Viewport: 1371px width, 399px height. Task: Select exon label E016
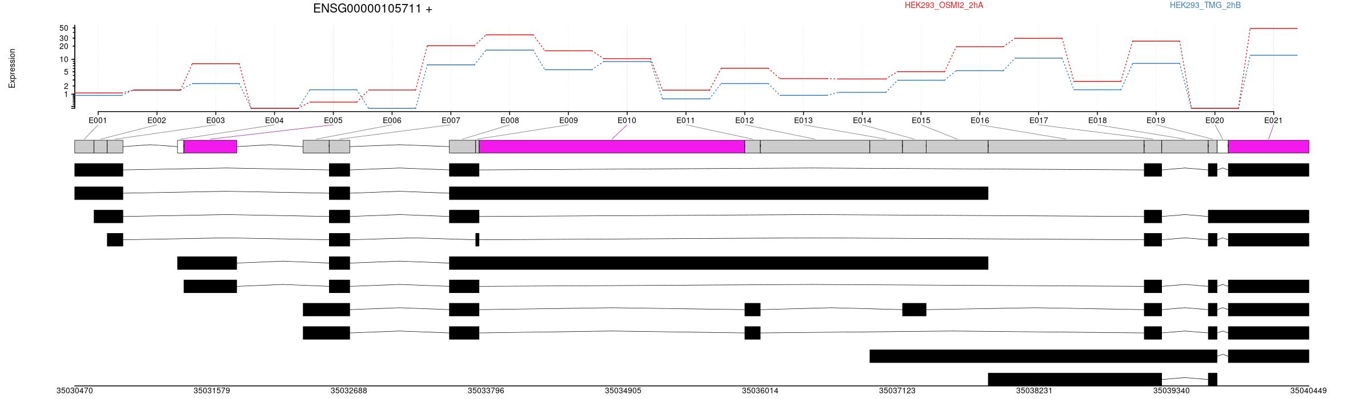click(x=980, y=120)
